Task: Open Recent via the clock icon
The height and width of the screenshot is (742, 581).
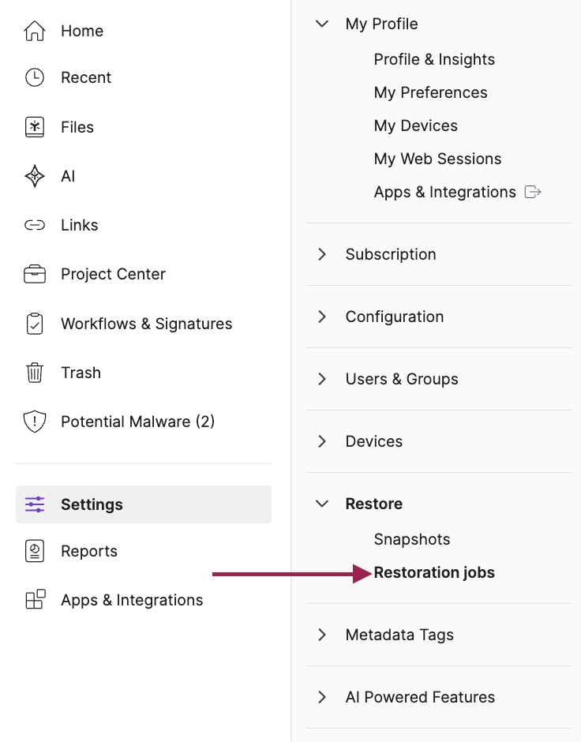Action: tap(35, 77)
